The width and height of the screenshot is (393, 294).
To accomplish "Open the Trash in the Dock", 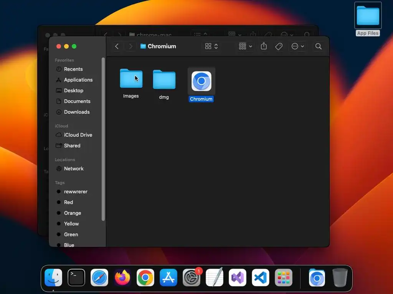I will click(x=340, y=278).
